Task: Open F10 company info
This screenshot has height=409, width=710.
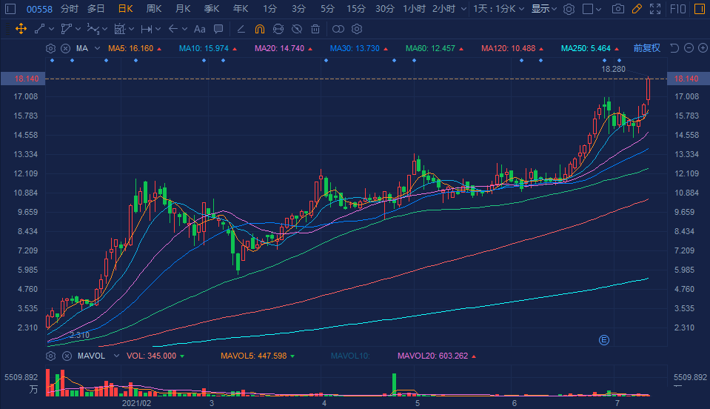Action: tap(679, 9)
